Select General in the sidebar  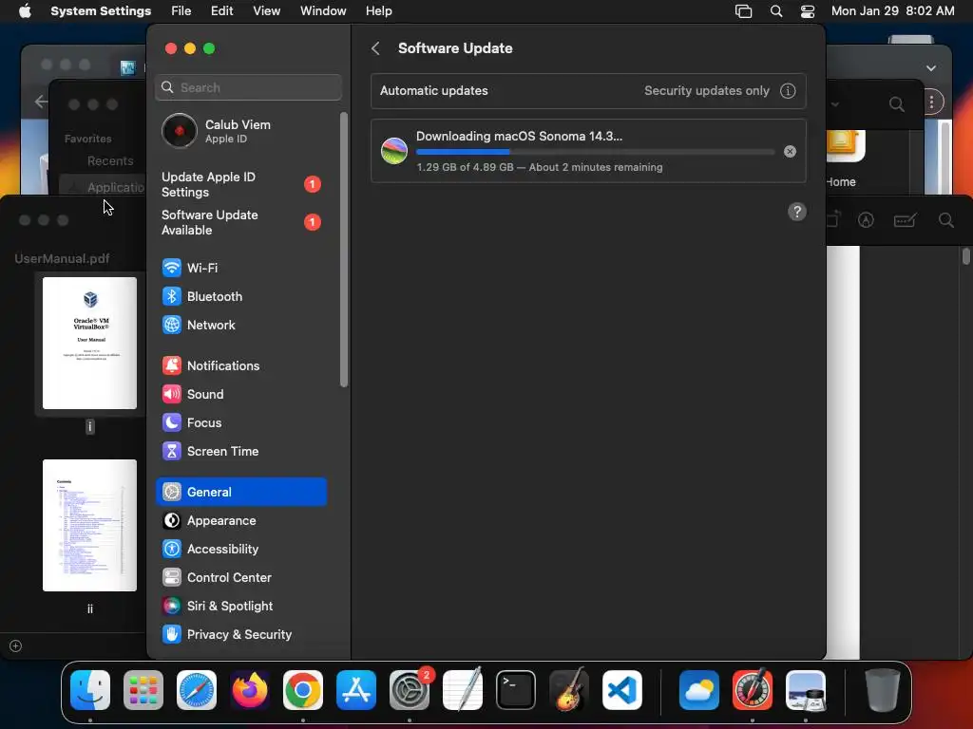pos(240,492)
